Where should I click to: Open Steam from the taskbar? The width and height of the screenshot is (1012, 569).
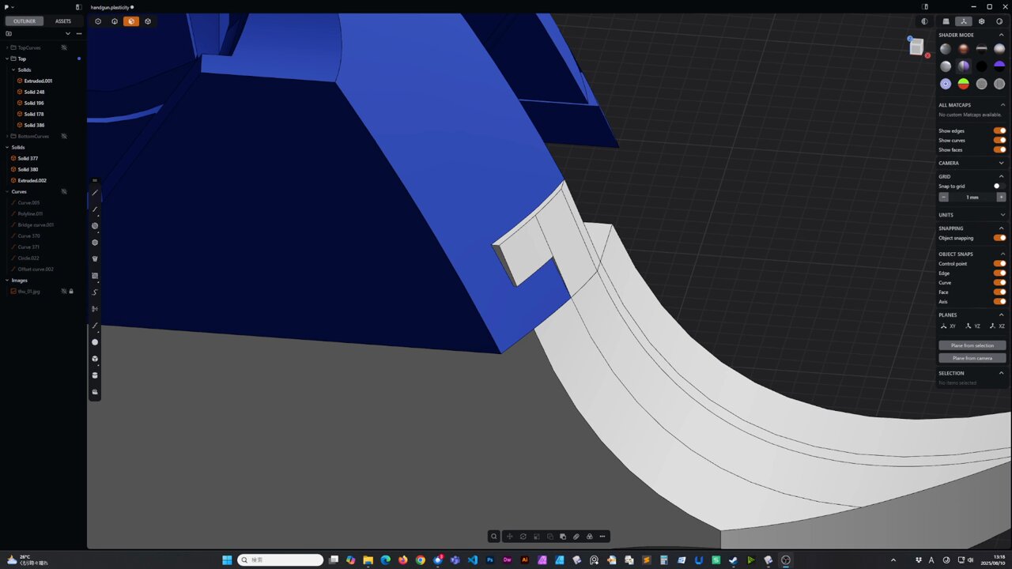coord(734,560)
